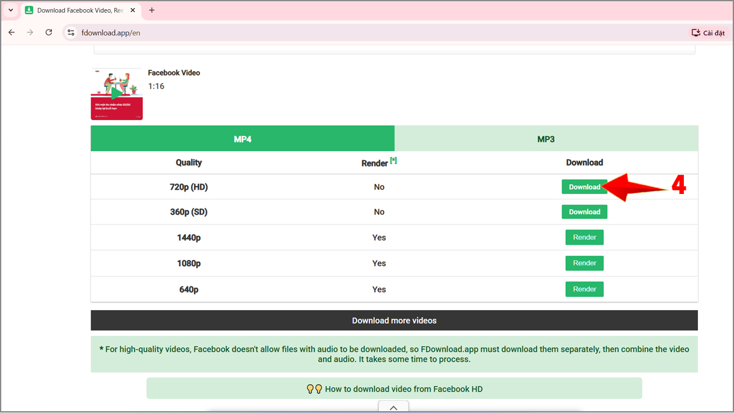Click the Cài đặt install button
This screenshot has height=413, width=734.
pos(708,32)
